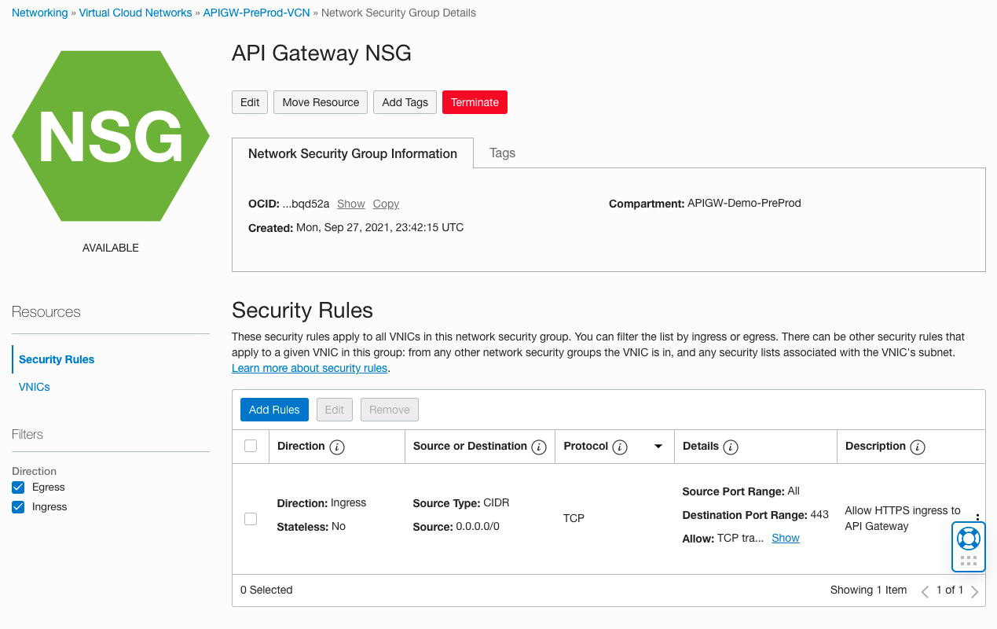The height and width of the screenshot is (629, 997).
Task: Click the grid icon below the help widget
Action: point(968,560)
